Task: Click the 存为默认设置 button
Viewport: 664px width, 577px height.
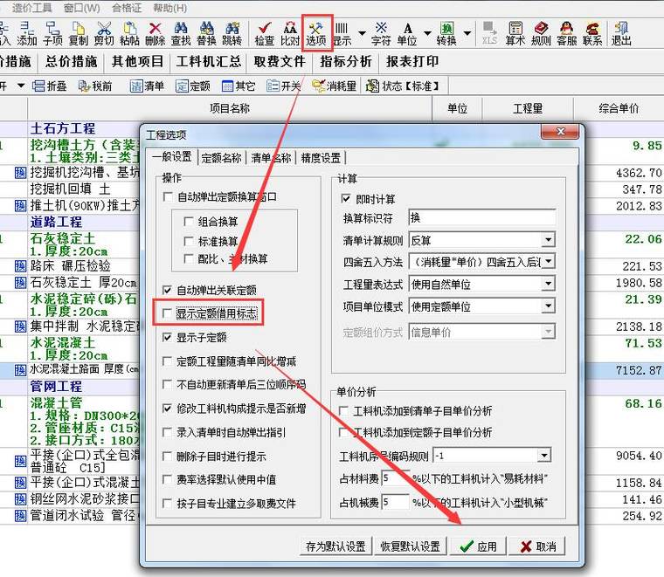Action: [335, 546]
